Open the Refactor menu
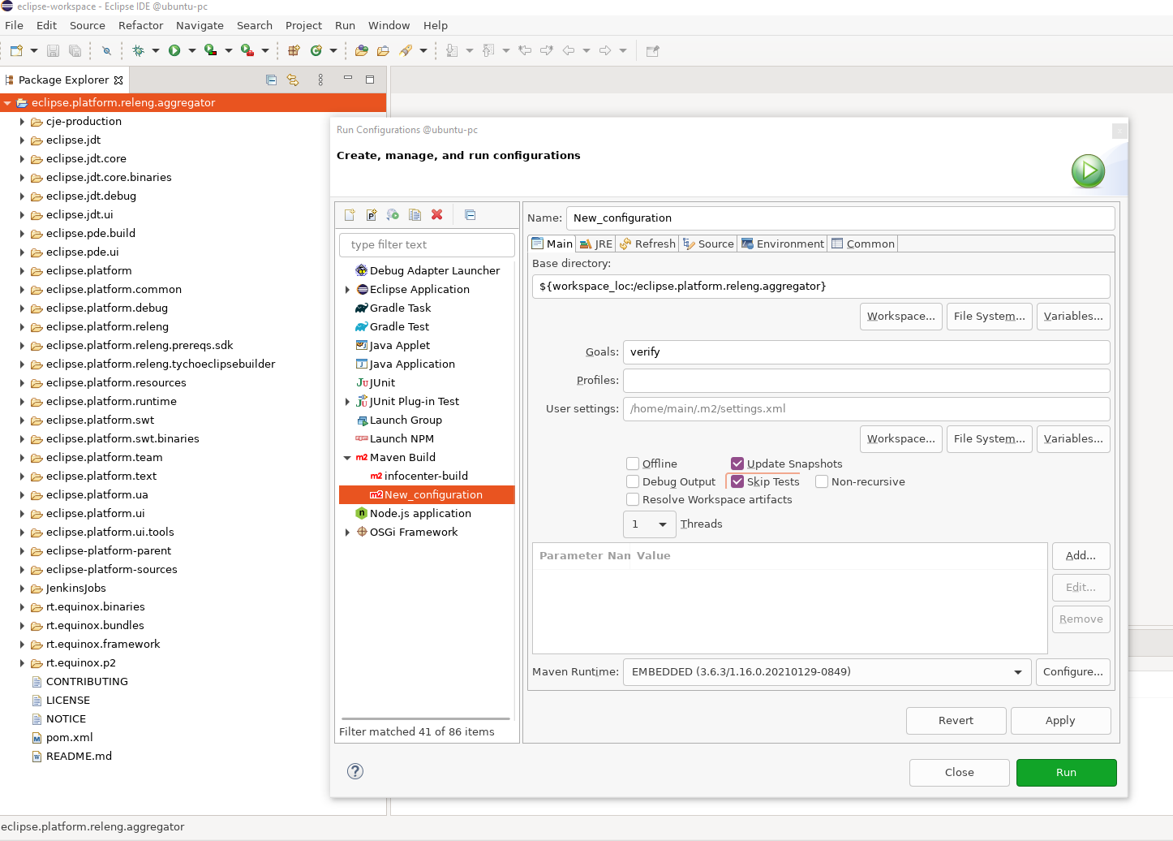The image size is (1173, 841). (x=140, y=25)
